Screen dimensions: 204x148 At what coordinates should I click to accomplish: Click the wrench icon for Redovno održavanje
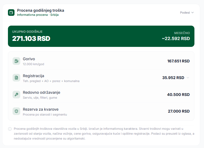[x=16, y=95]
